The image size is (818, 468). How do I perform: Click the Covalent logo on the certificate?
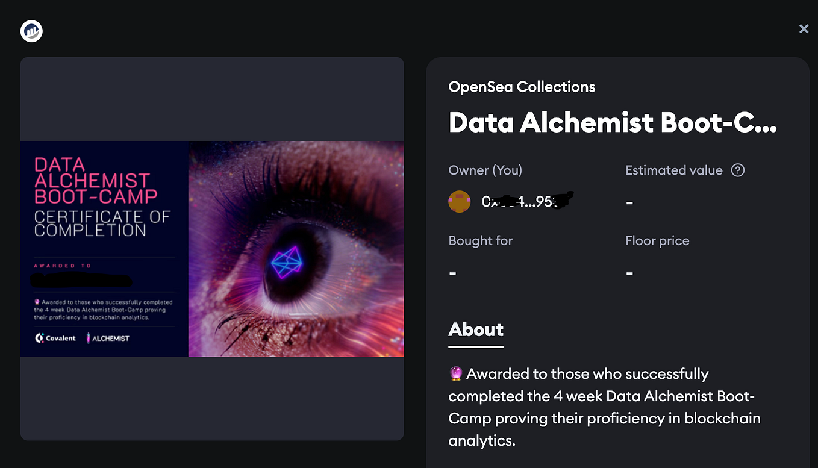click(x=55, y=338)
